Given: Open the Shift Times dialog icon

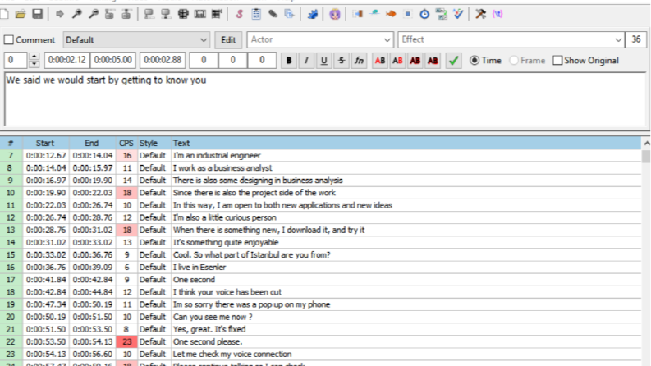Looking at the screenshot, I should click(357, 14).
